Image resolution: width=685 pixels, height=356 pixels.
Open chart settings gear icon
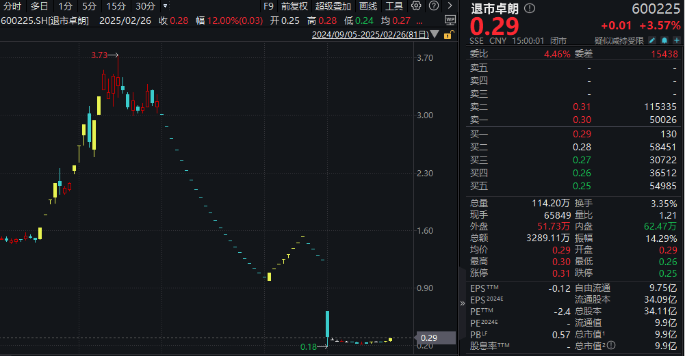pyautogui.click(x=416, y=5)
